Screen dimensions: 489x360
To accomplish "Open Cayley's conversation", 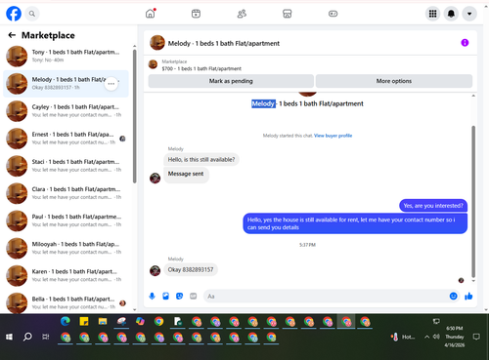I will tap(66, 111).
